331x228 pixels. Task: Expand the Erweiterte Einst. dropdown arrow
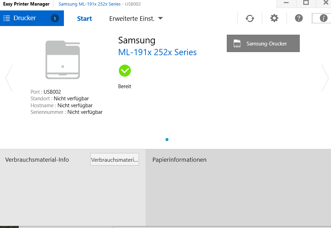click(x=160, y=18)
